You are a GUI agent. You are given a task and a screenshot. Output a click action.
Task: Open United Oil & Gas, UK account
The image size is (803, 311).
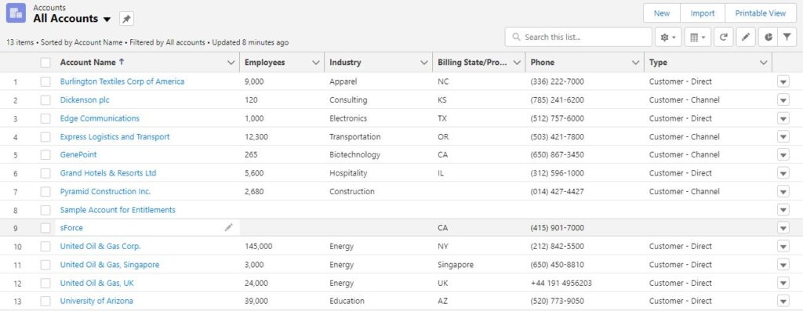(96, 283)
